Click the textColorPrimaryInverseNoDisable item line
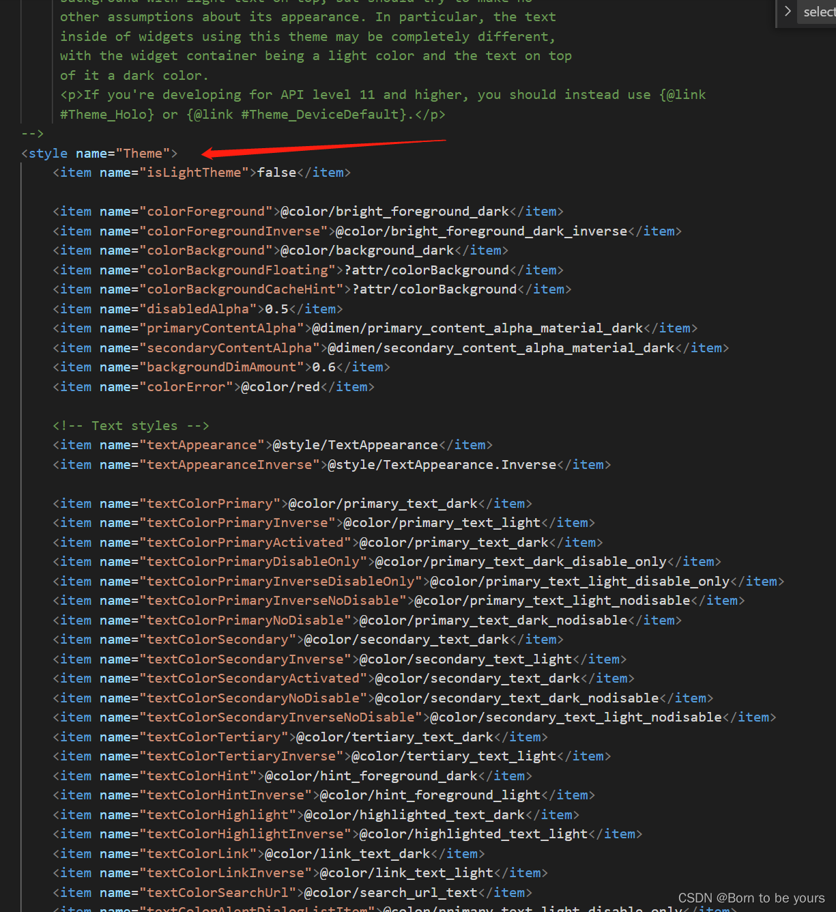836x912 pixels. coord(399,601)
